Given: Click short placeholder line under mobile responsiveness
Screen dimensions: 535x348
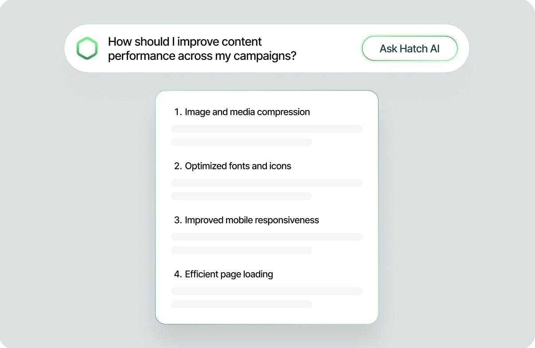Looking at the screenshot, I should 242,250.
